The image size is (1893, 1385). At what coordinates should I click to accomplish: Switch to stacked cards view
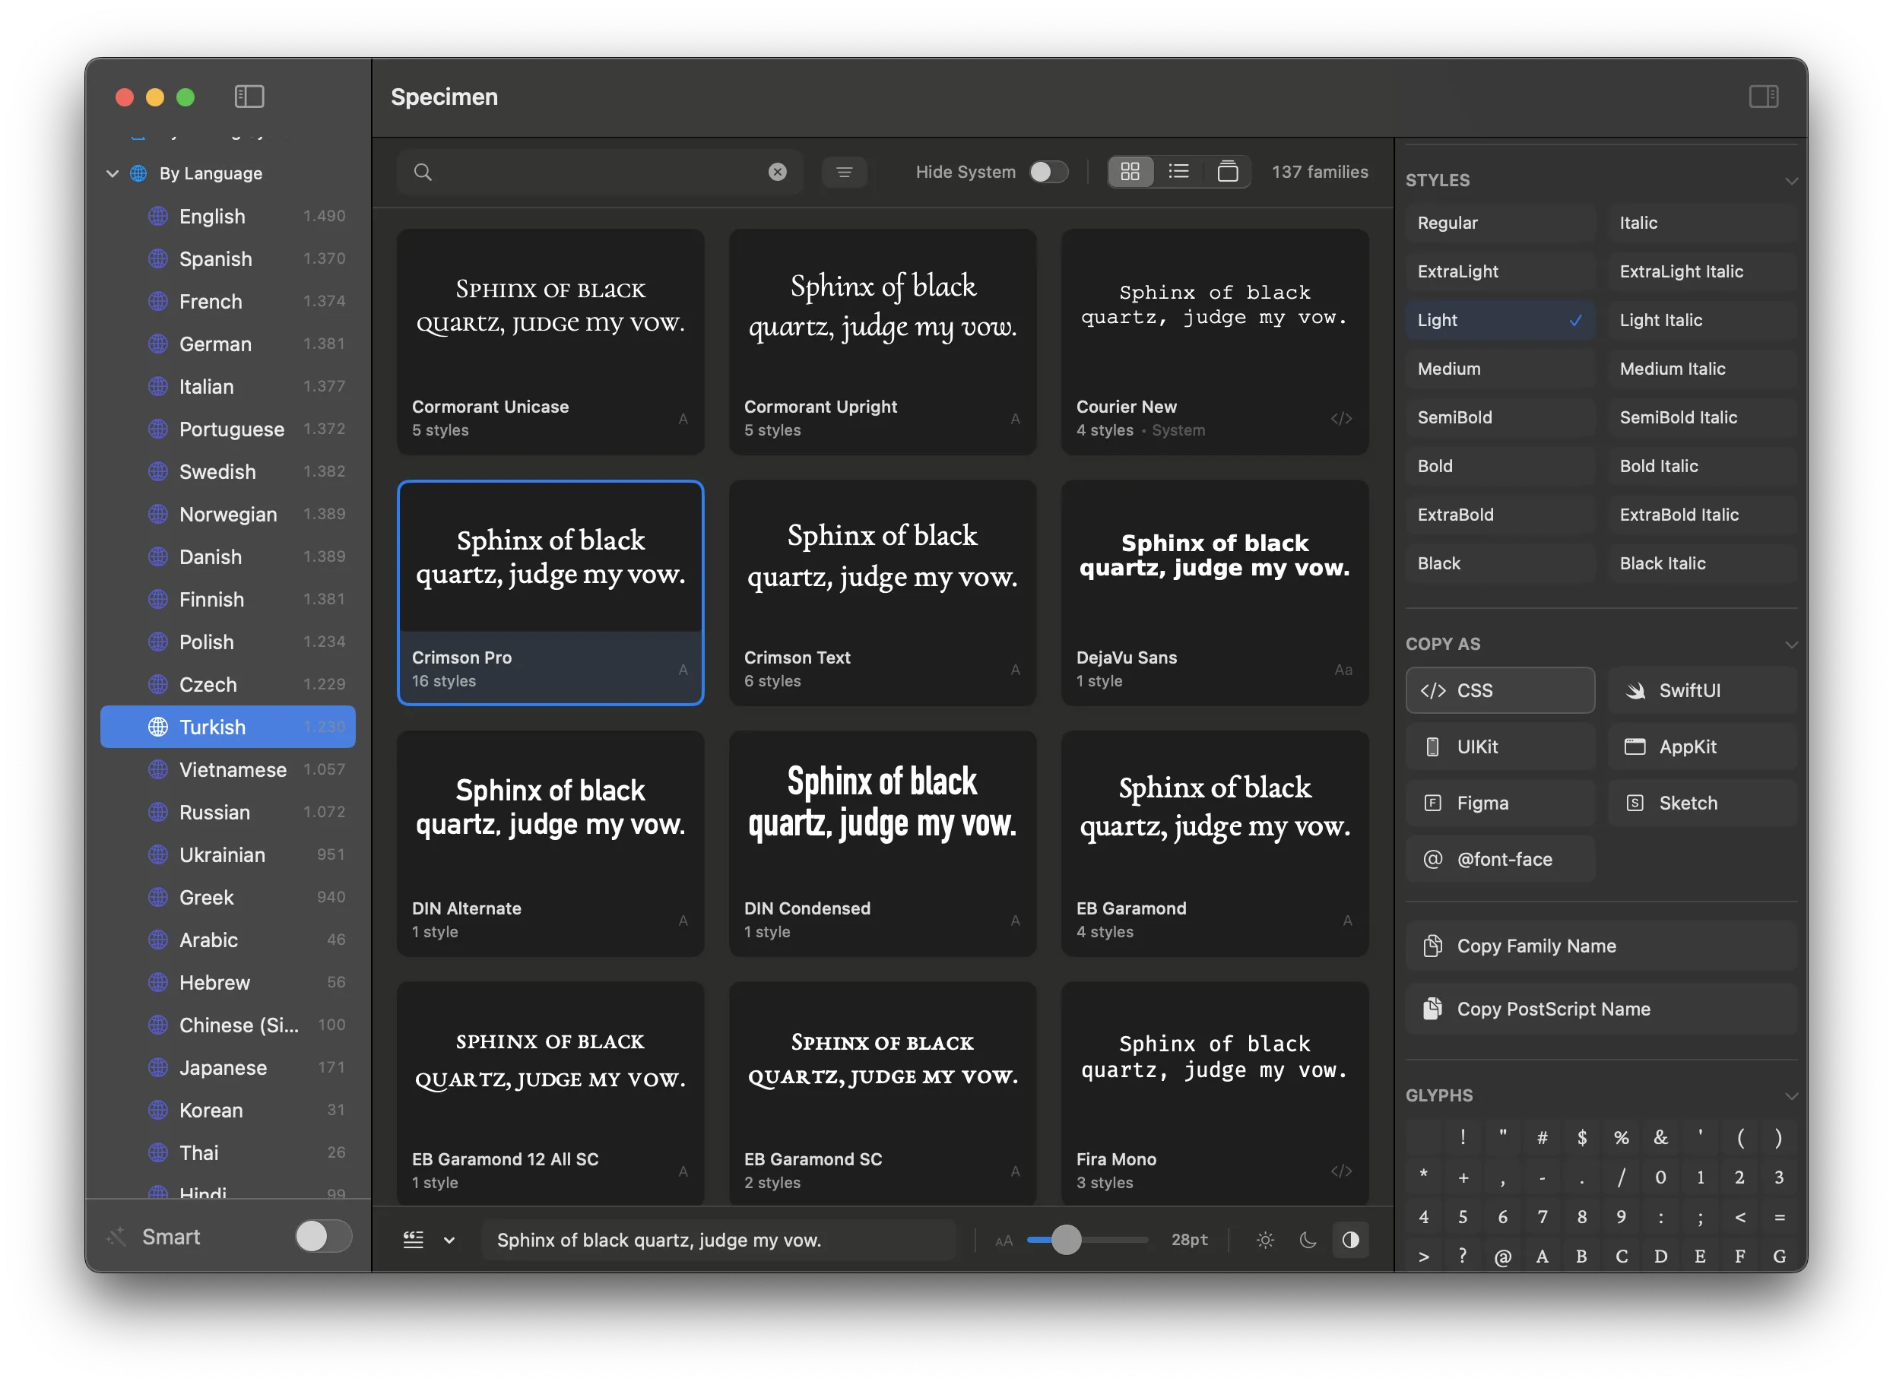click(1229, 171)
